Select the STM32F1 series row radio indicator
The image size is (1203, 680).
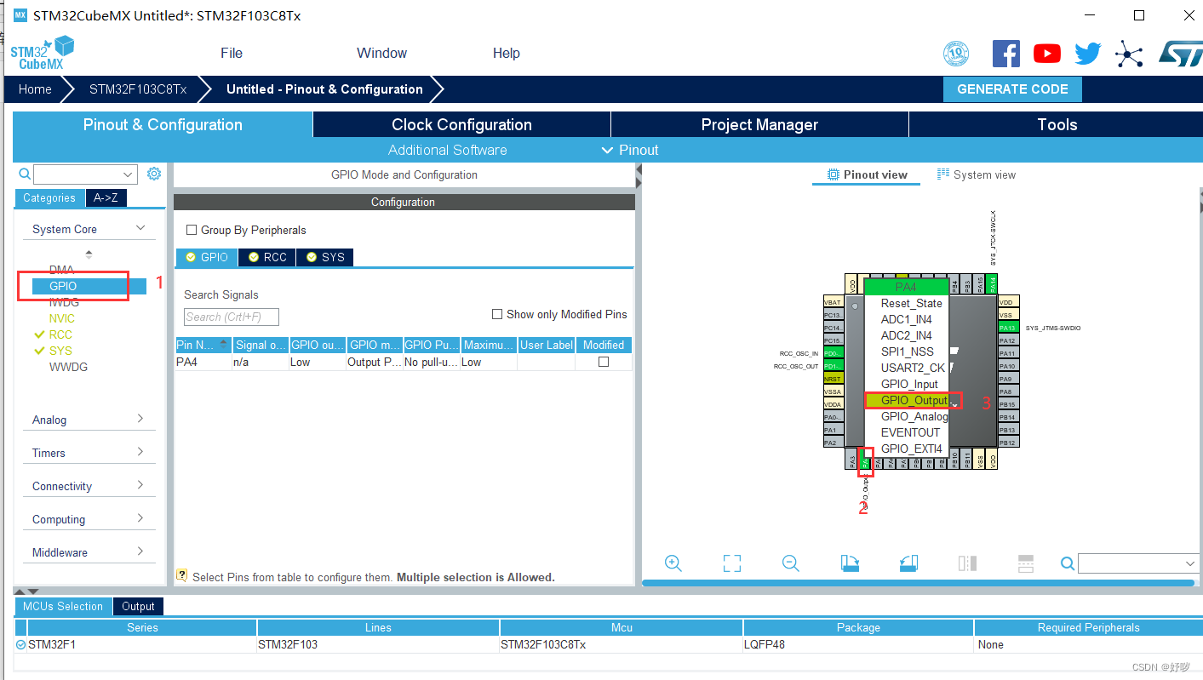pos(20,644)
